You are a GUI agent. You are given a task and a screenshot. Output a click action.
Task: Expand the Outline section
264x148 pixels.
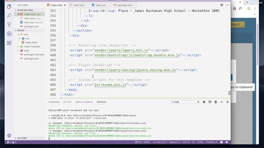tap(22, 138)
